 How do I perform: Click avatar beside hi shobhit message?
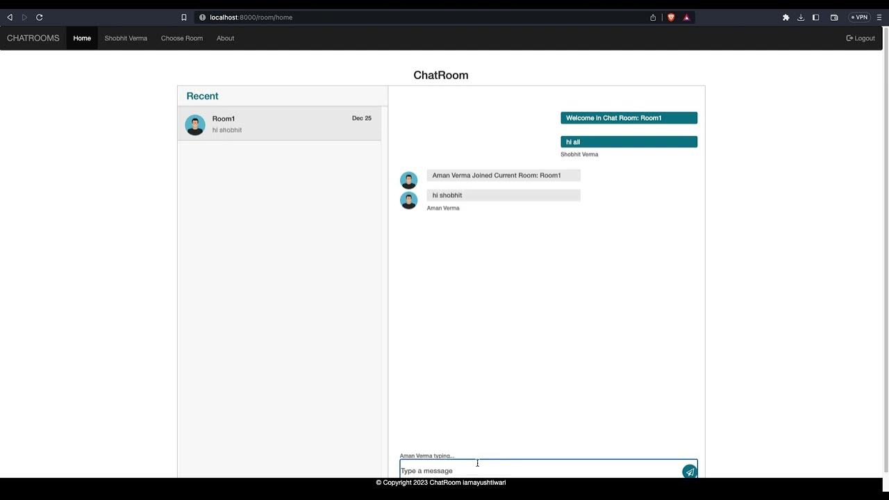(408, 200)
